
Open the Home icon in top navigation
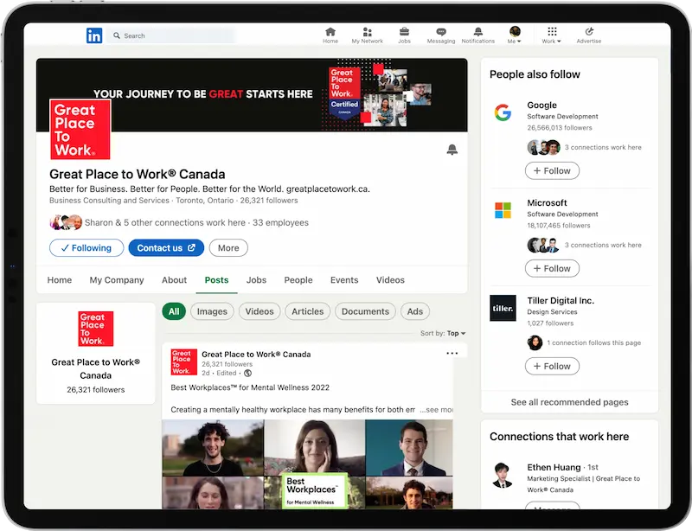click(x=330, y=35)
